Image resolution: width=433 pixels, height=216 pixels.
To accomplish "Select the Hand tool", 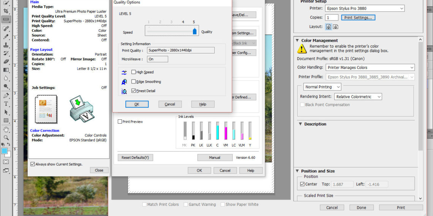I will point(6,130).
